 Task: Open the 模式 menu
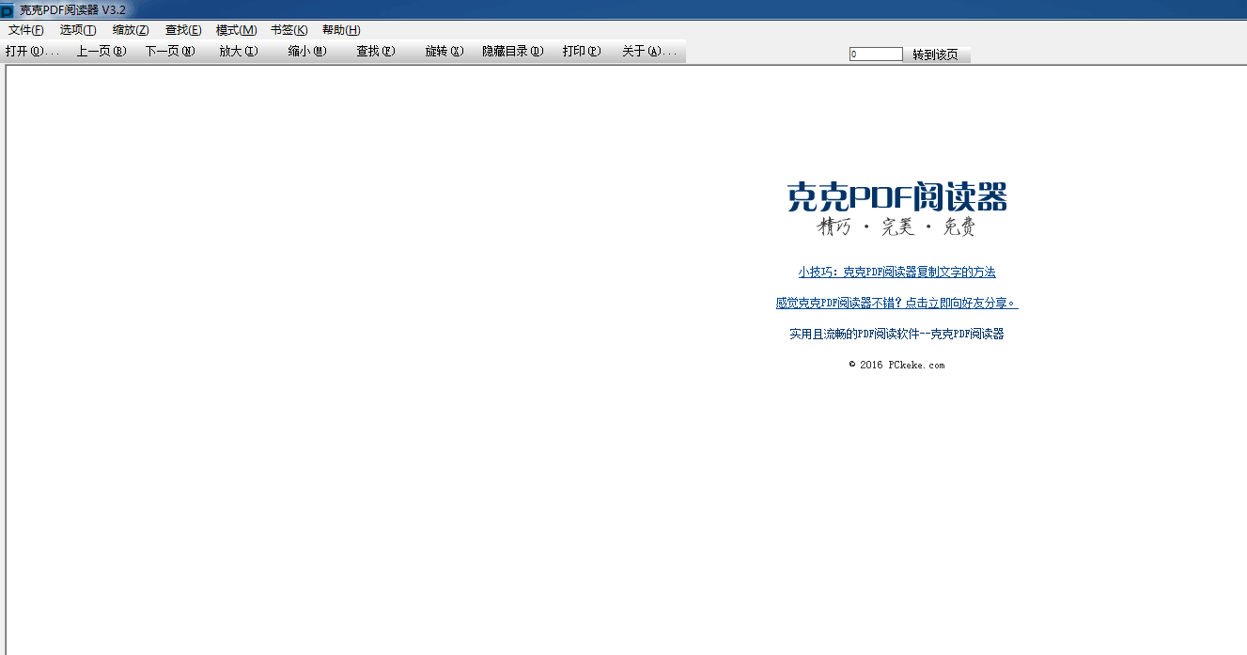(x=235, y=29)
